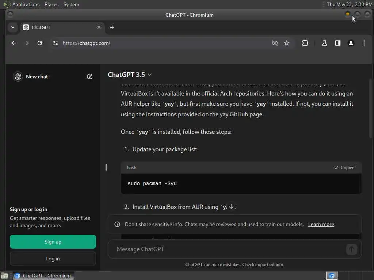374x280 pixels.
Task: Click the forward navigation arrow
Action: [27, 43]
